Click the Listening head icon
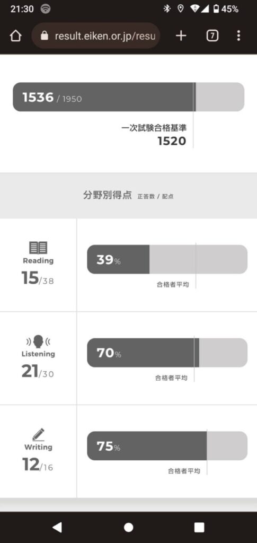Viewport: 257px width, 543px height. pos(38,341)
